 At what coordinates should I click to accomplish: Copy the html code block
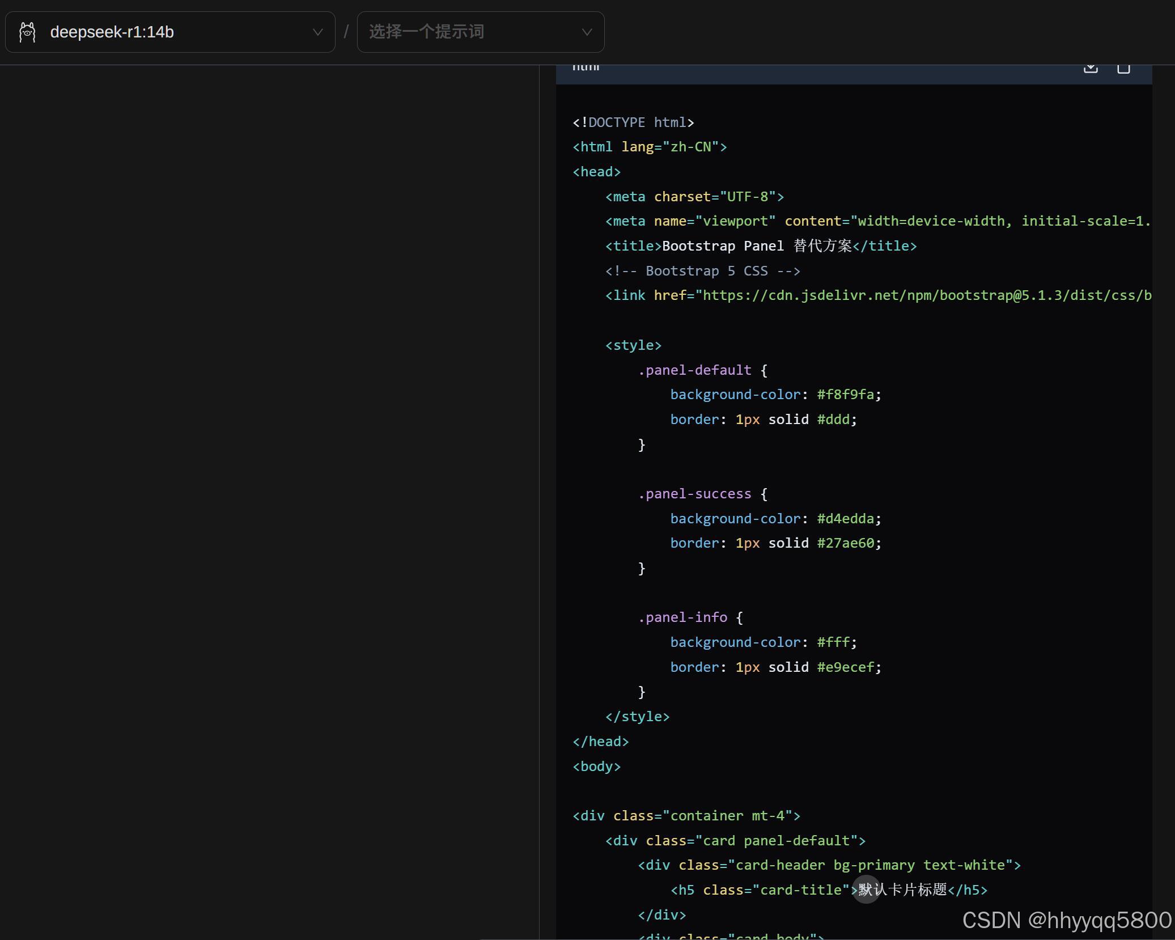[x=1123, y=68]
